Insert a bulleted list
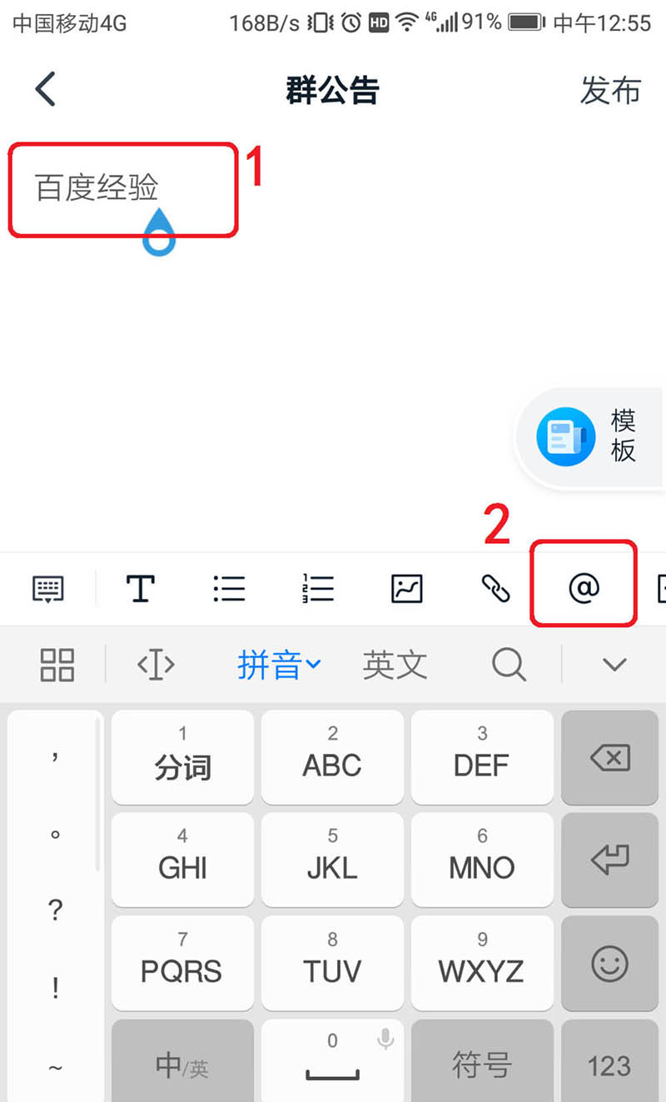Image resolution: width=666 pixels, height=1102 pixels. coord(229,588)
